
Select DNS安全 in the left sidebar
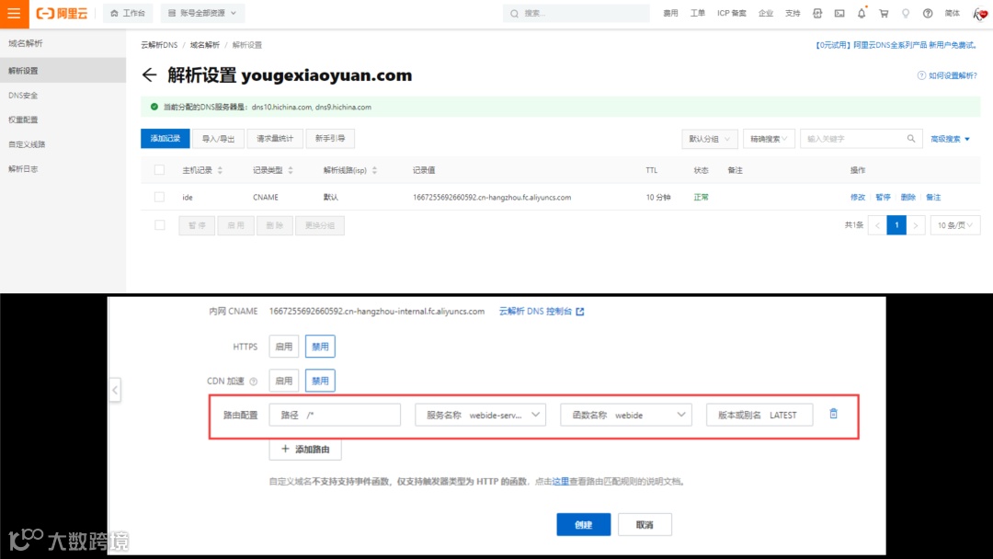(24, 95)
